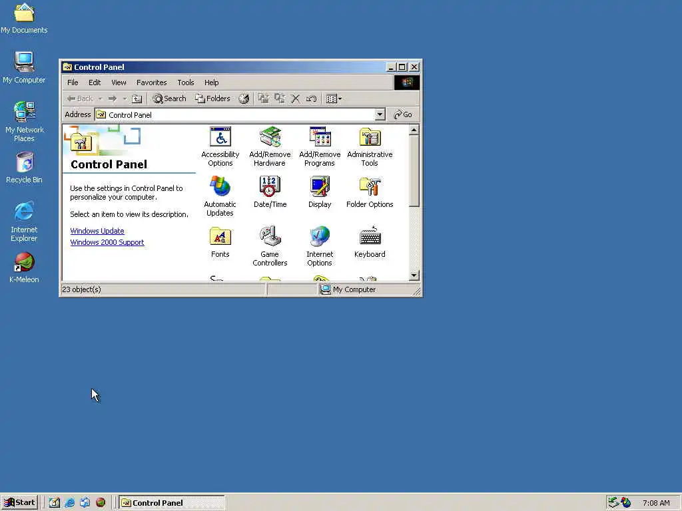Viewport: 682px width, 511px height.
Task: Open Add/Remove Hardware
Action: [x=270, y=146]
